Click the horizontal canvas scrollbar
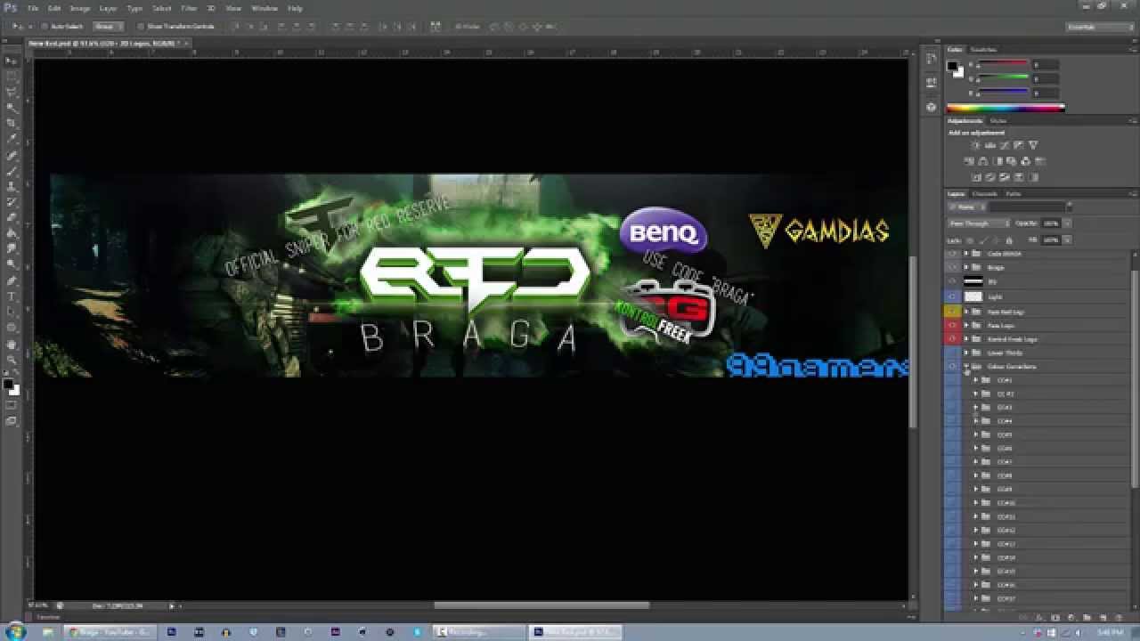The width and height of the screenshot is (1140, 641). pyautogui.click(x=541, y=605)
